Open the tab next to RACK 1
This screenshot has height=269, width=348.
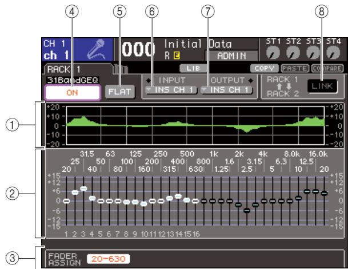point(121,69)
